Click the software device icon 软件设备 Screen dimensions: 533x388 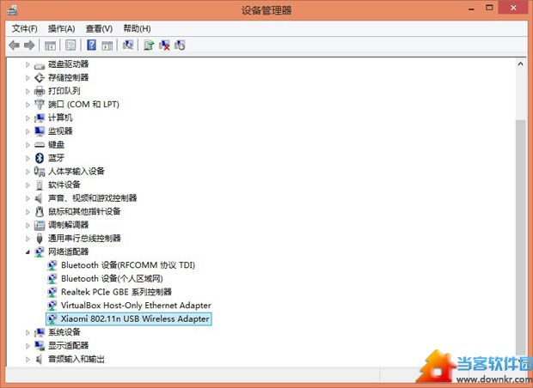(x=40, y=185)
